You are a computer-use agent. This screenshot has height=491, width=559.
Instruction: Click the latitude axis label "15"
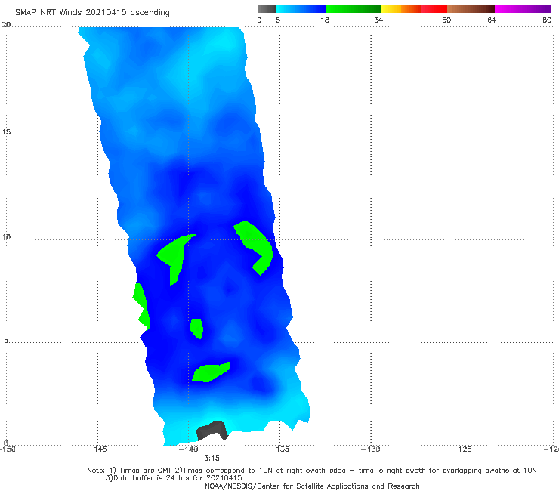click(6, 132)
